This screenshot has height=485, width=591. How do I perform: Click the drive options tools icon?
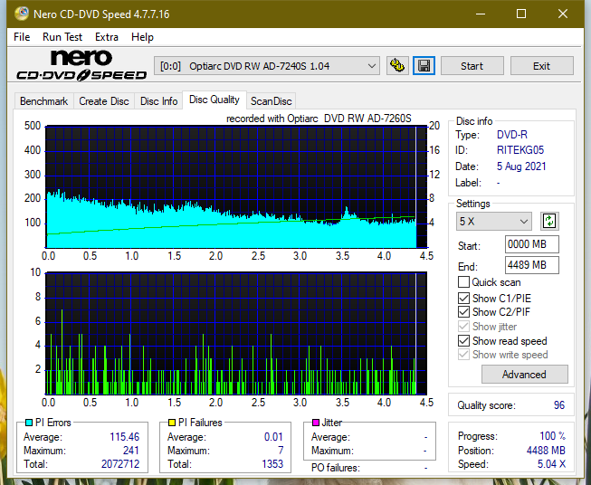tap(397, 66)
